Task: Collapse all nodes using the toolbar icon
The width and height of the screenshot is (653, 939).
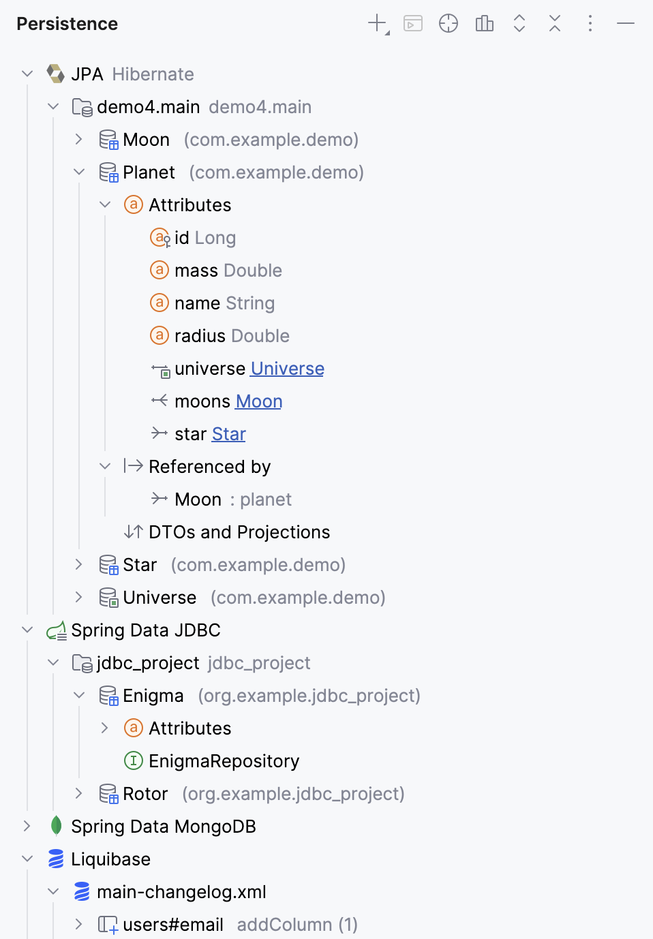Action: click(x=554, y=22)
